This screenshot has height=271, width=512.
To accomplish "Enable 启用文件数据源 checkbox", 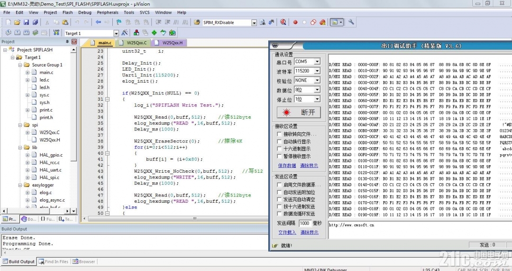I will 279,185.
